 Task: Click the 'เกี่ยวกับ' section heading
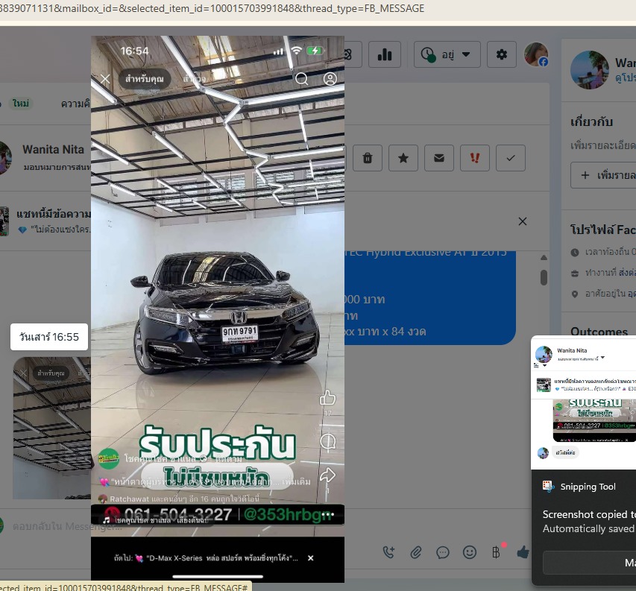[592, 121]
